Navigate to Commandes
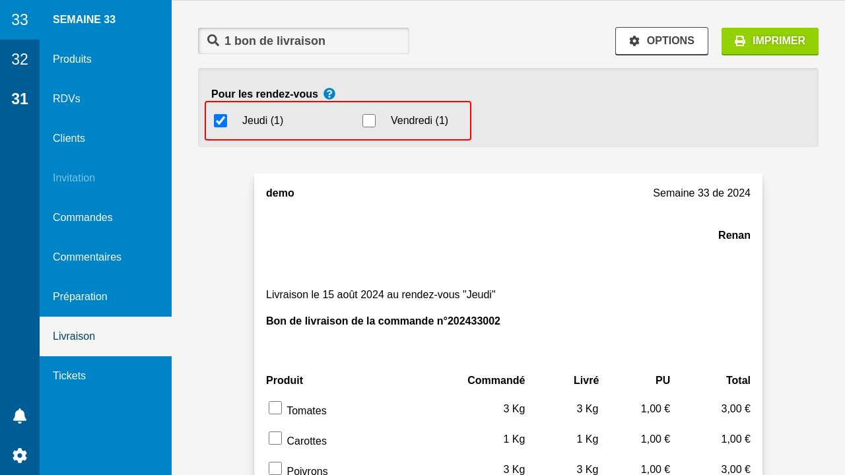The width and height of the screenshot is (845, 475). point(83,218)
